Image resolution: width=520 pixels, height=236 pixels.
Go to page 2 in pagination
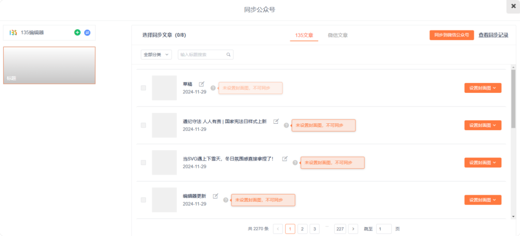(x=302, y=229)
